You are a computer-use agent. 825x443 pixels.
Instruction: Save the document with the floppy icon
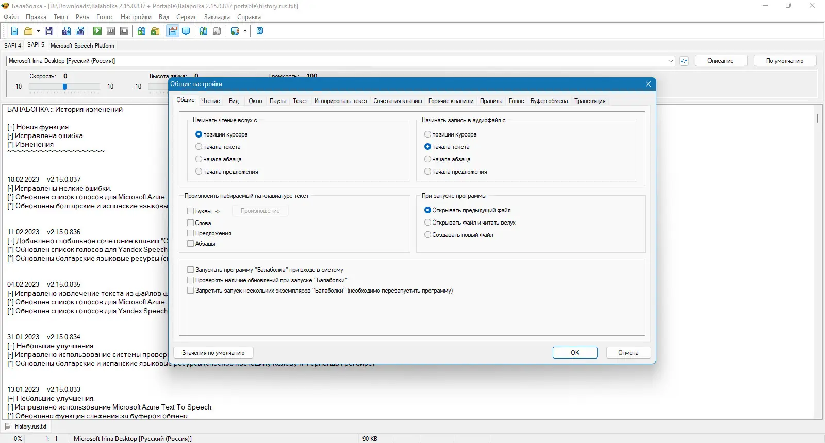coord(49,31)
